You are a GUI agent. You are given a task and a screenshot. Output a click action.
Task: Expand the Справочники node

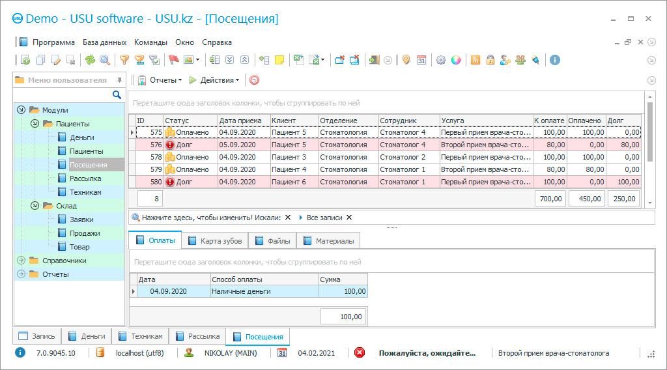(21, 261)
